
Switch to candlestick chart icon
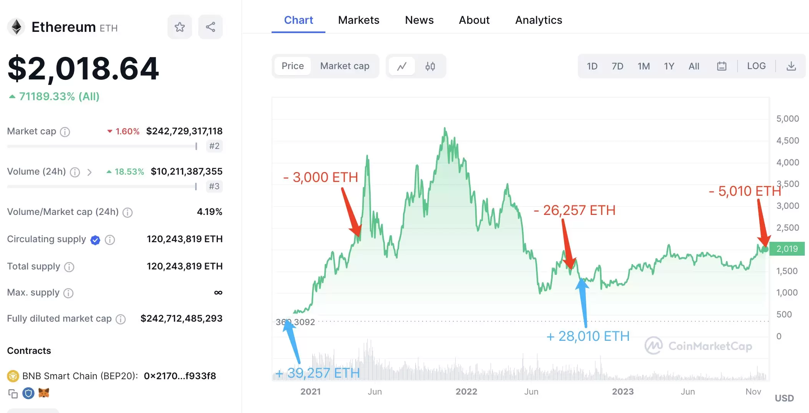(430, 66)
